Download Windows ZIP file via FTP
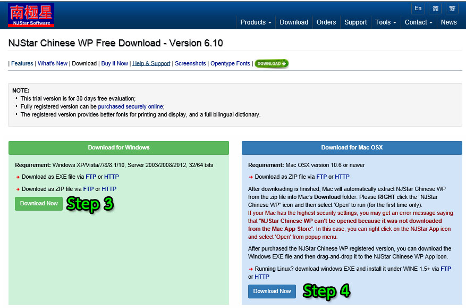Screen dimensions: 466x308 tap(88, 189)
